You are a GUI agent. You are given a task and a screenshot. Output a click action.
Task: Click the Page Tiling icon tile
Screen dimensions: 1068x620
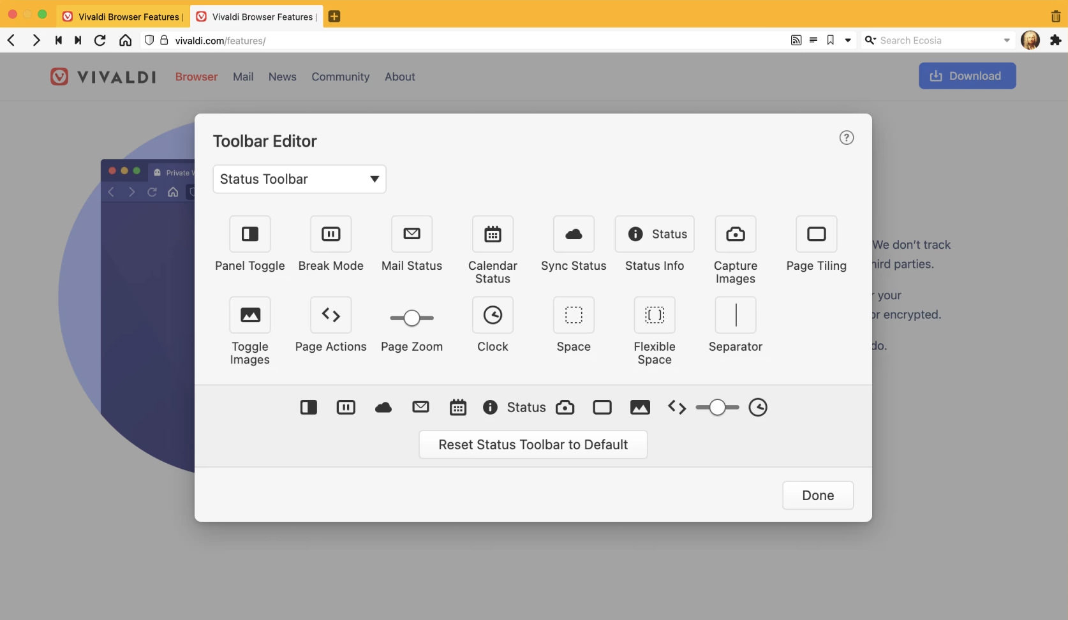pyautogui.click(x=816, y=234)
